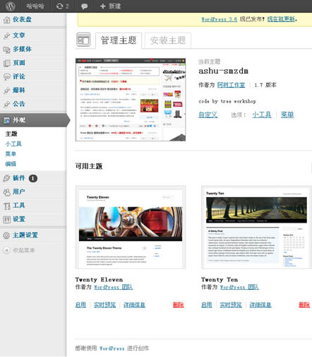Collapse the sidebar via 收起菜单 arrow
Viewport: 312px width, 357px height.
(x=6, y=250)
